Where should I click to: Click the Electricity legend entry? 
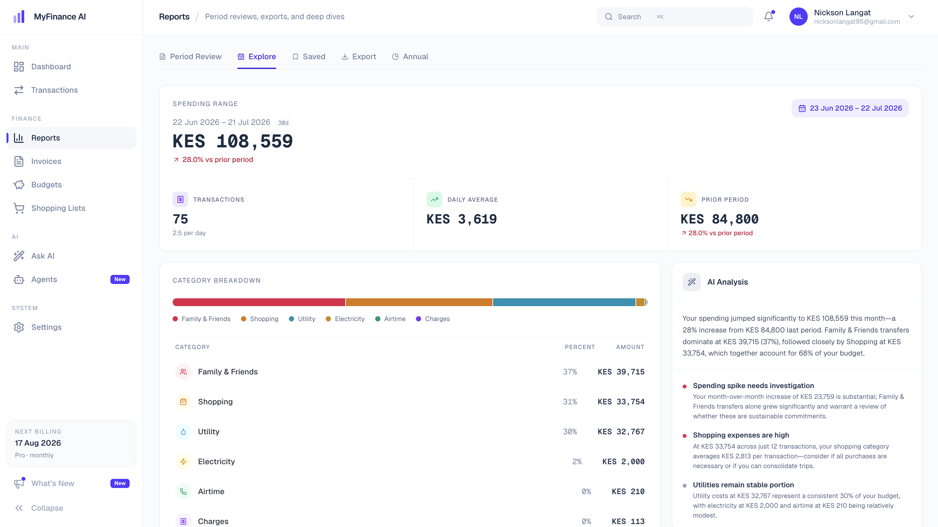345,319
